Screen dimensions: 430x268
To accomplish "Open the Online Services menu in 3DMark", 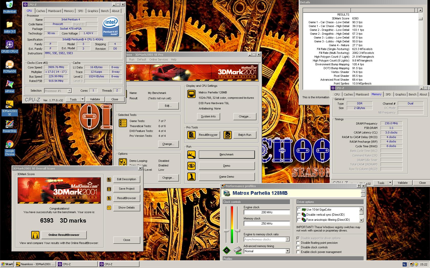I will tap(159, 59).
